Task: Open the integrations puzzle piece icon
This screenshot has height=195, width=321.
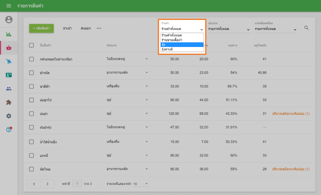Action: click(x=9, y=102)
